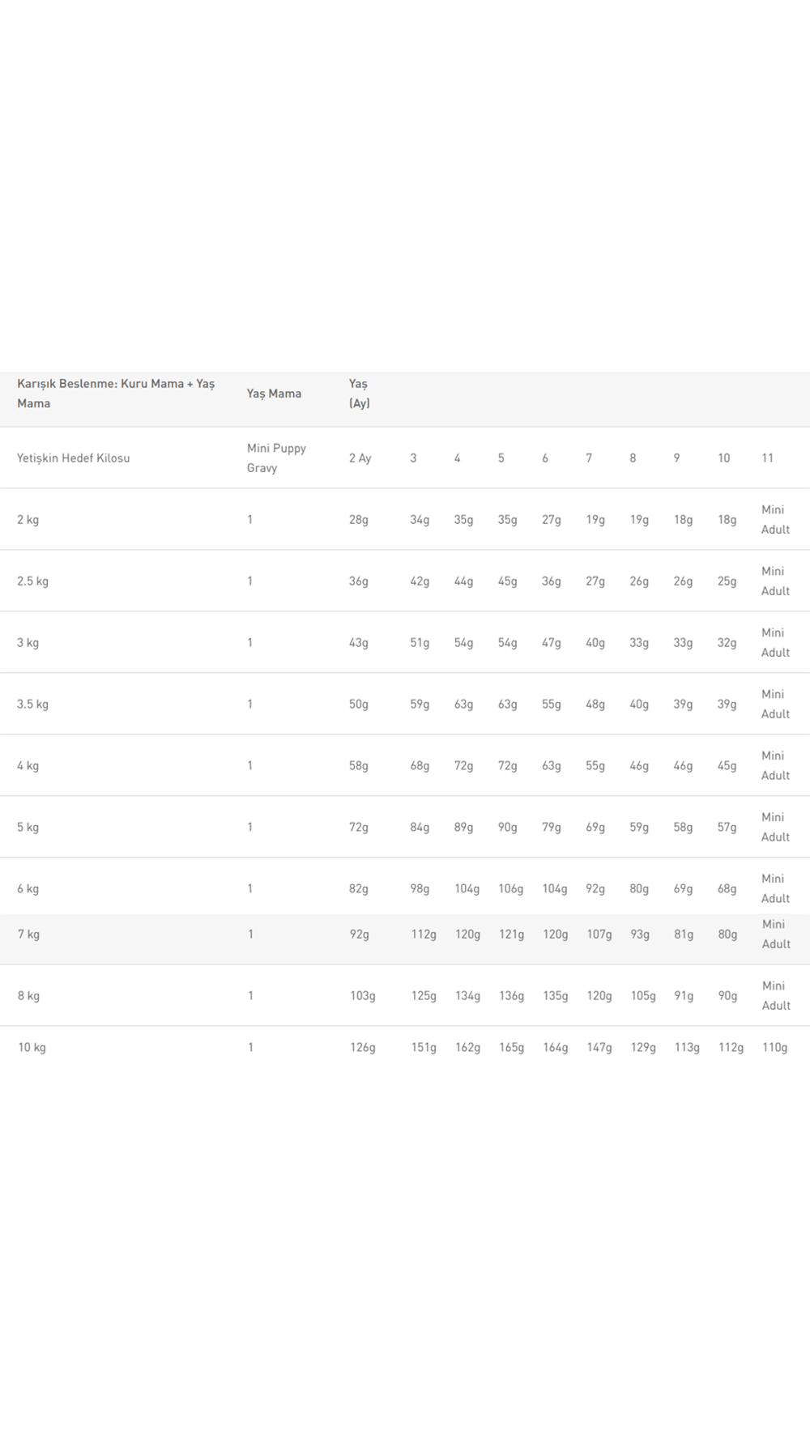Click the 'Karışık Beslenme: Kuru Mama + Yaş Mama' header

click(116, 394)
